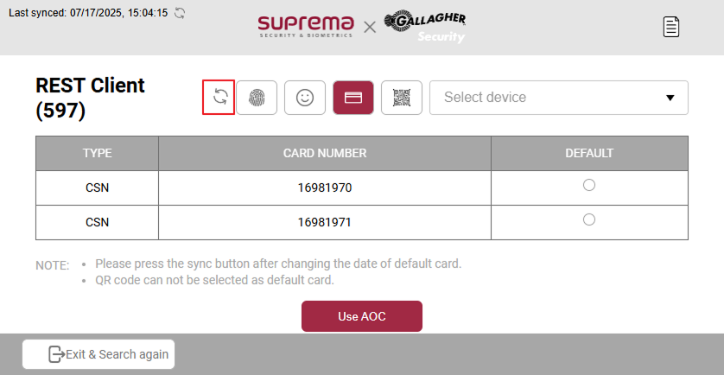Open the QR code credential view

click(x=401, y=97)
